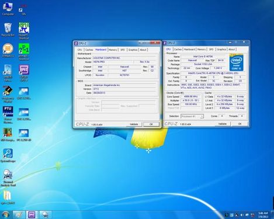Open Graphics tab in left CPU-Z window
Image resolution: width=274 pixels, height=219 pixels.
[133, 50]
